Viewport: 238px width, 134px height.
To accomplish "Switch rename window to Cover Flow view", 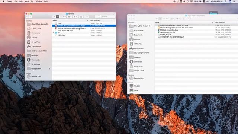I will (x=64, y=17).
